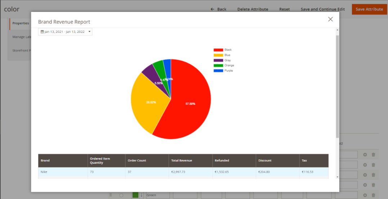Screen dimensions: 388x199
Task: Click gear icon in the Green row
Action: click(365, 195)
